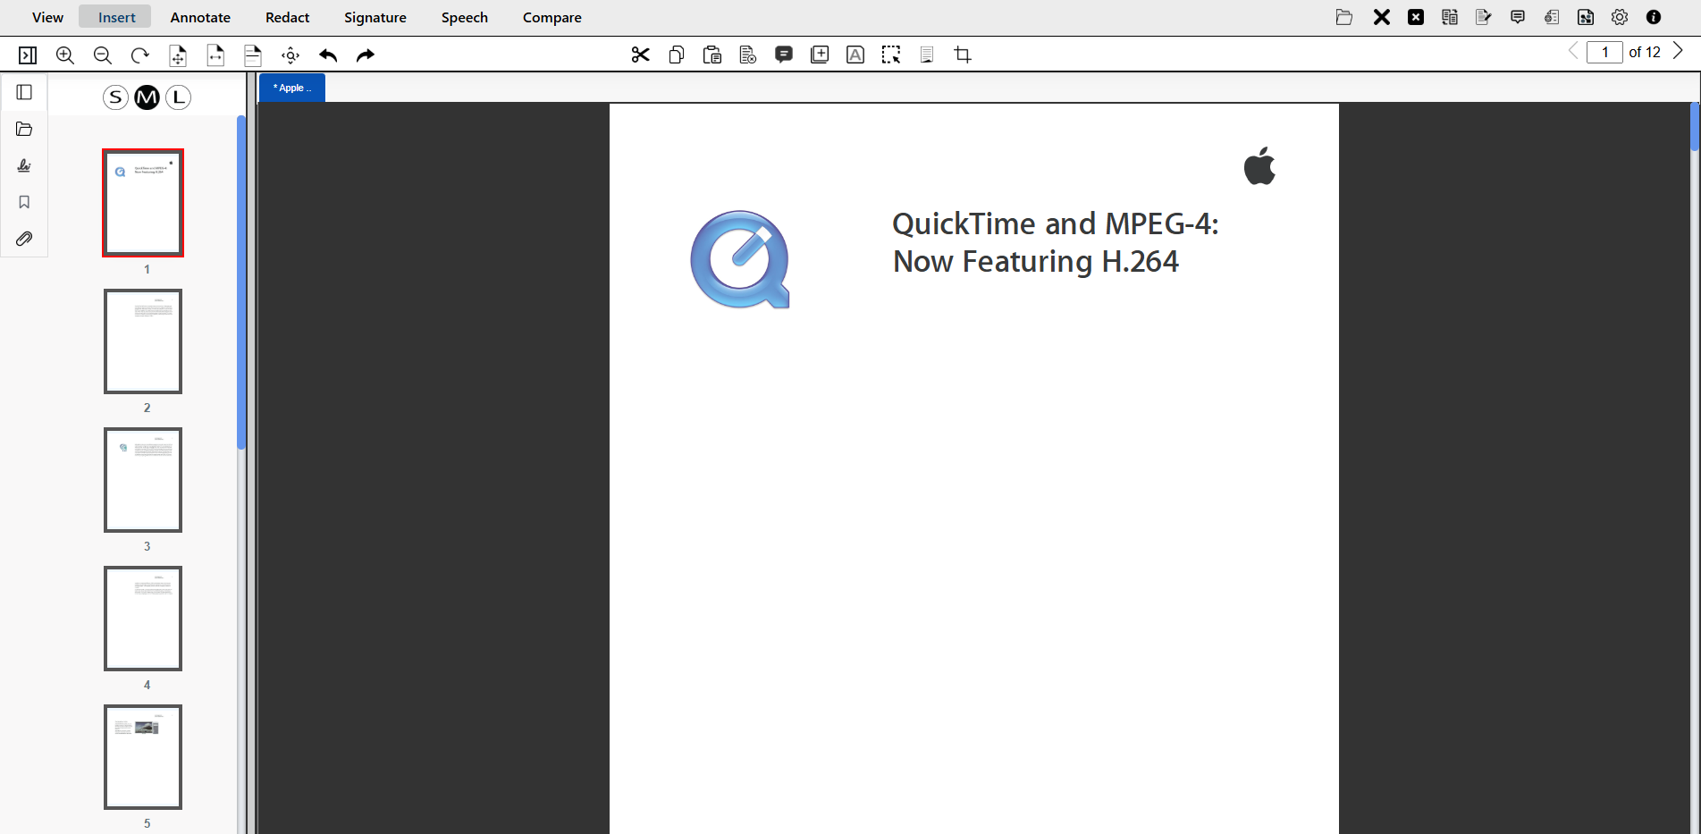The height and width of the screenshot is (834, 1701).
Task: Select Small thumbnail size
Action: 115,97
